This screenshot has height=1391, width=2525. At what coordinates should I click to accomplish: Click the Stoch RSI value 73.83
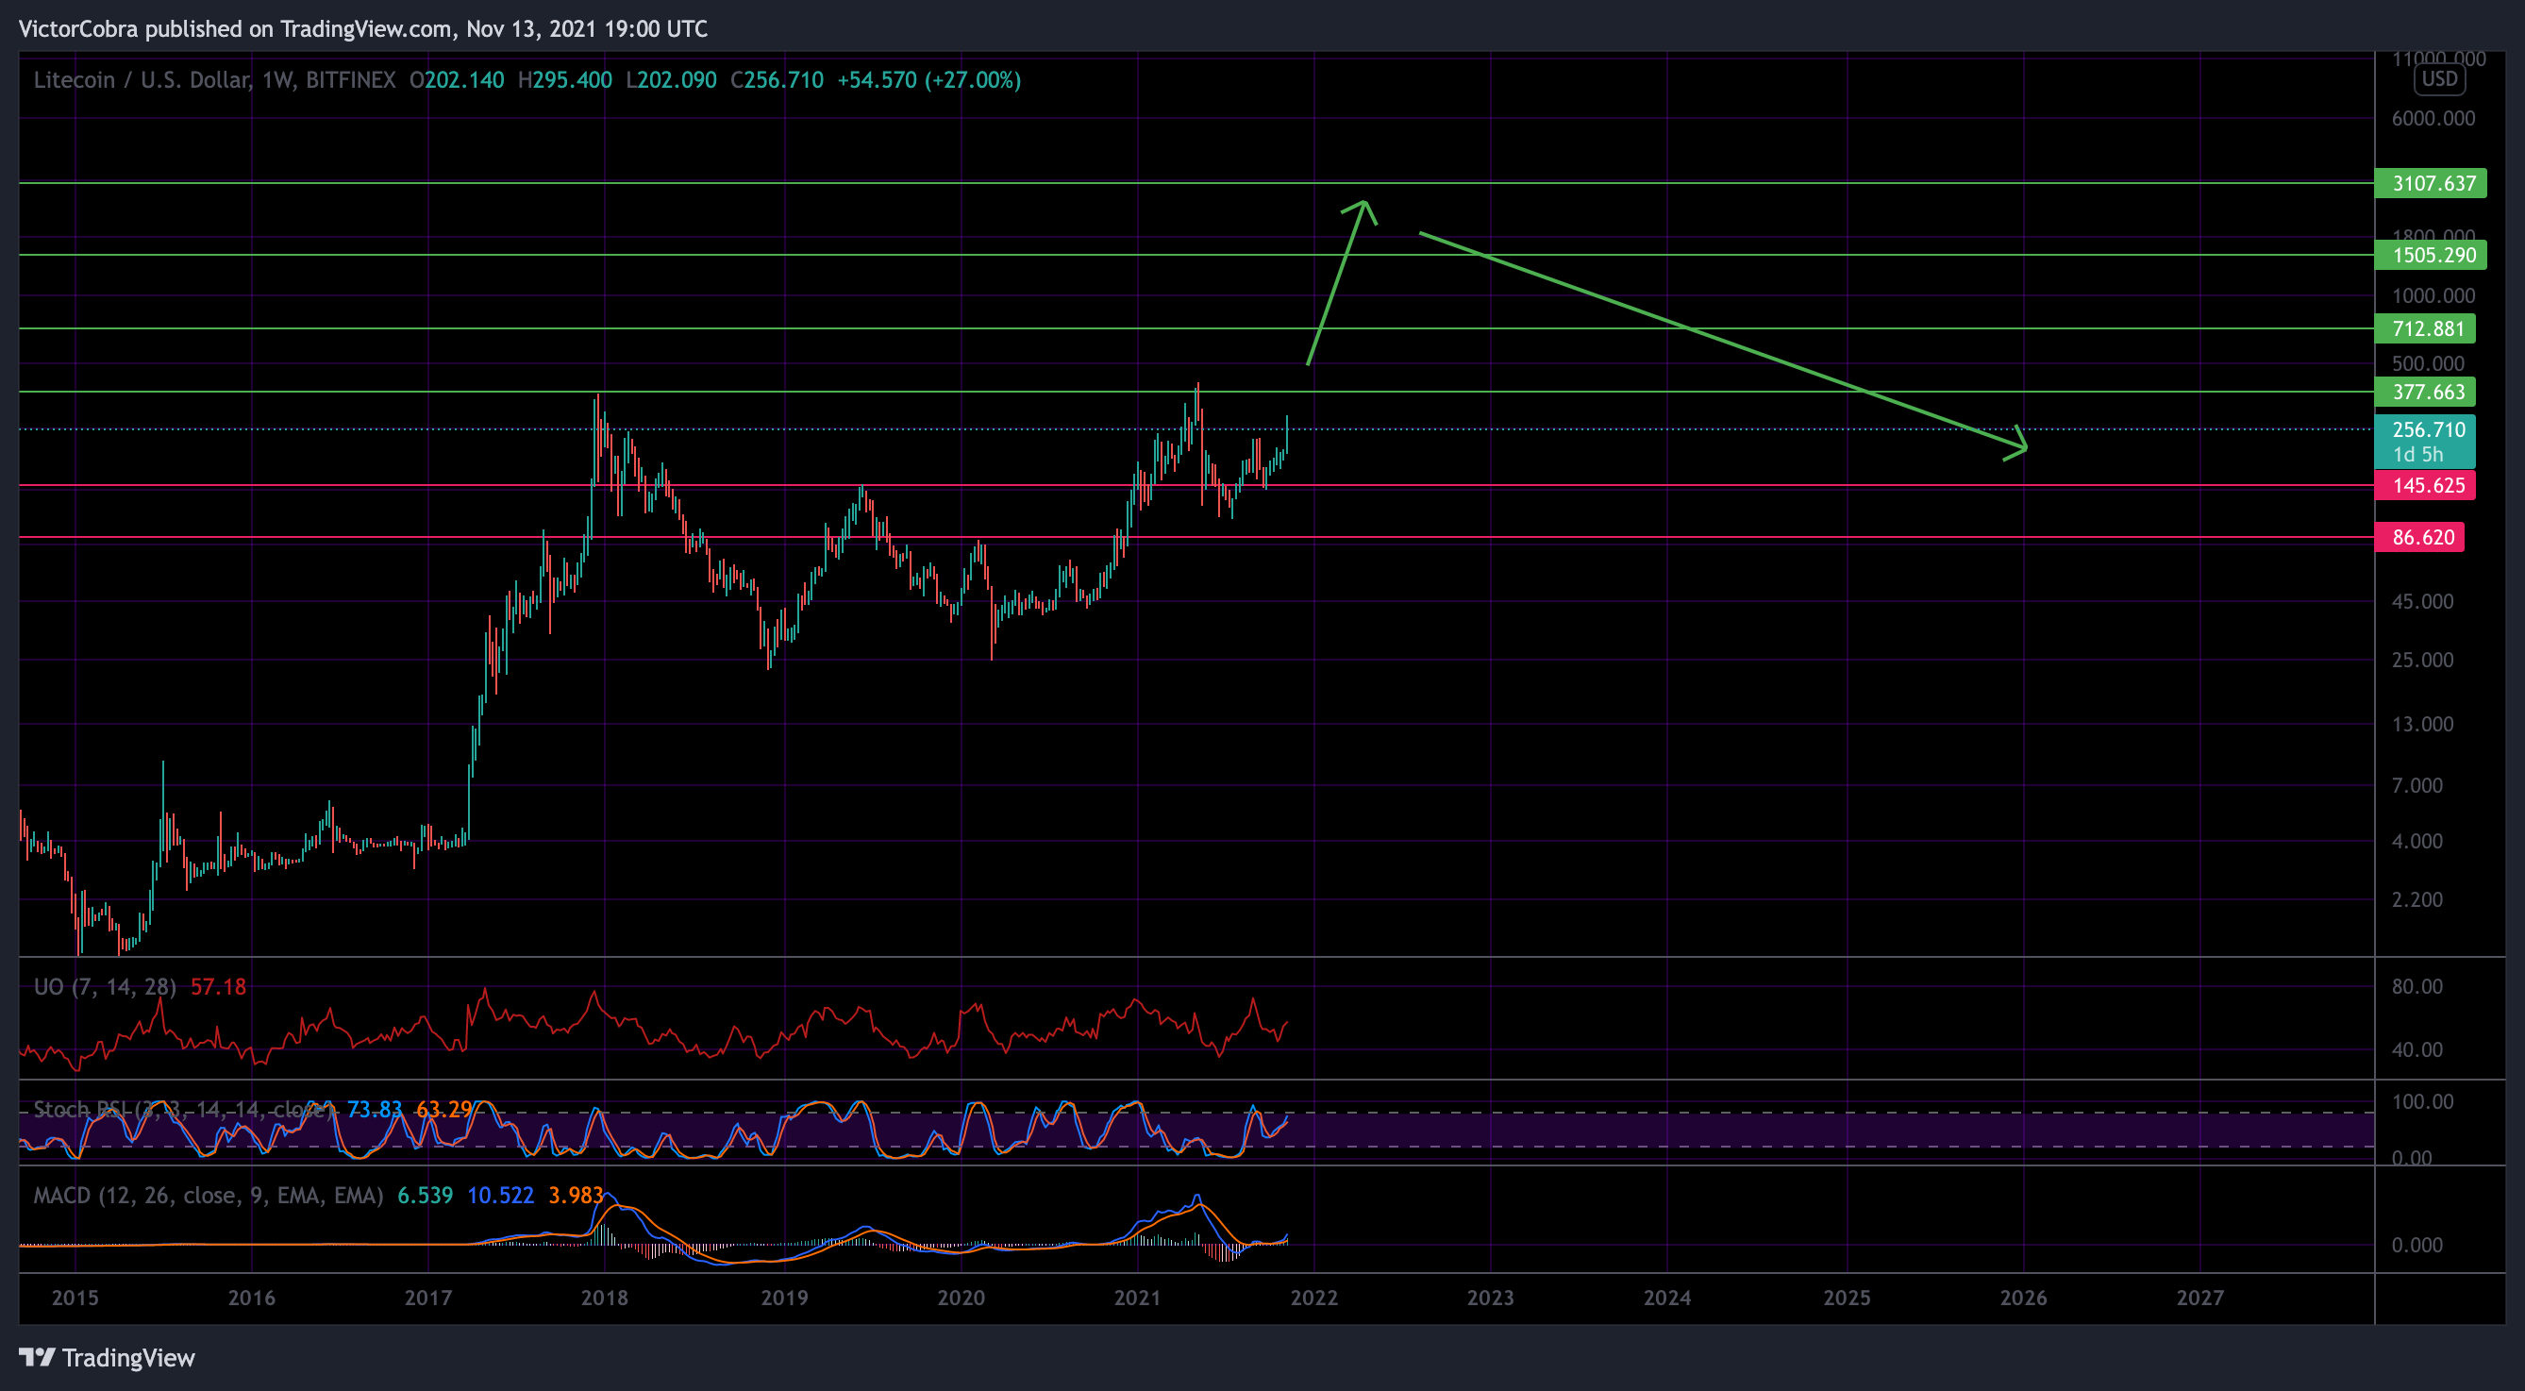pos(375,1110)
